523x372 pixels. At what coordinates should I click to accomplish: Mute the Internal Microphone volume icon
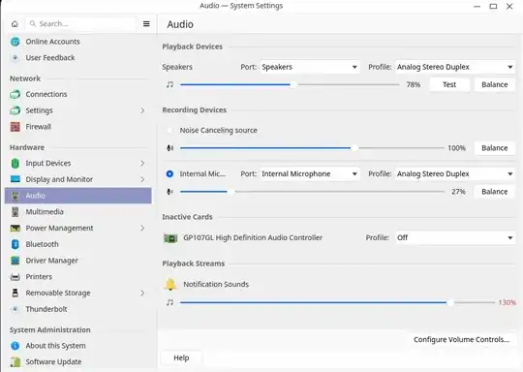coord(170,192)
